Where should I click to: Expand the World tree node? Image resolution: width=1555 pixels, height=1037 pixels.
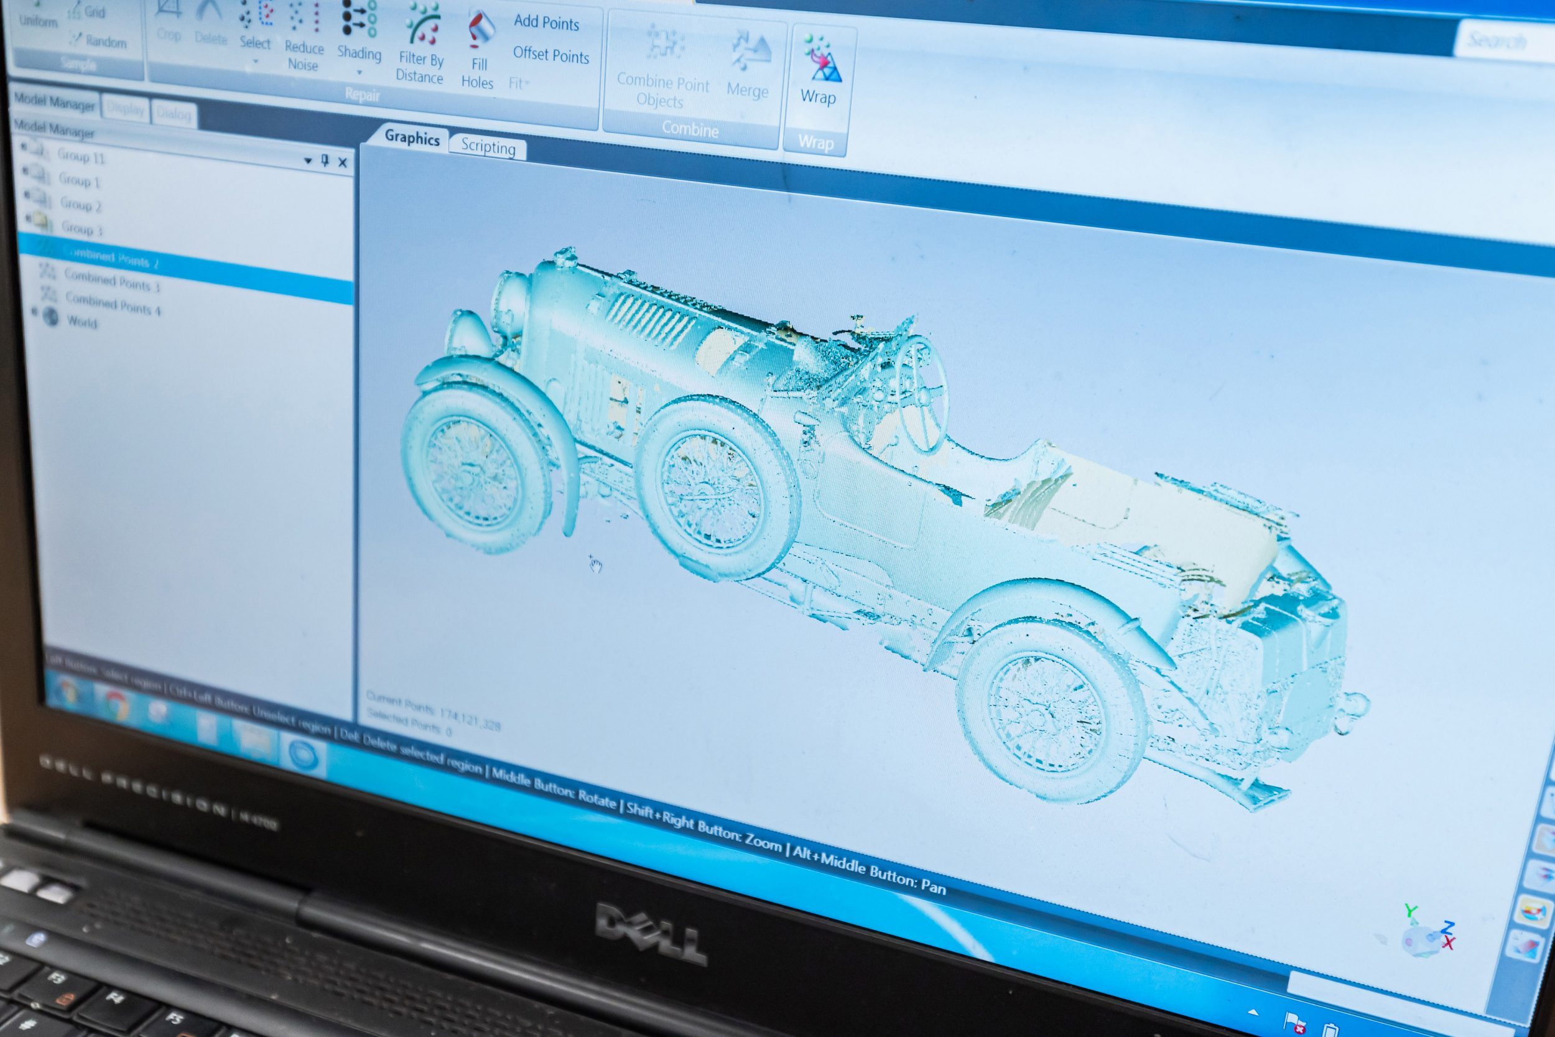click(35, 312)
